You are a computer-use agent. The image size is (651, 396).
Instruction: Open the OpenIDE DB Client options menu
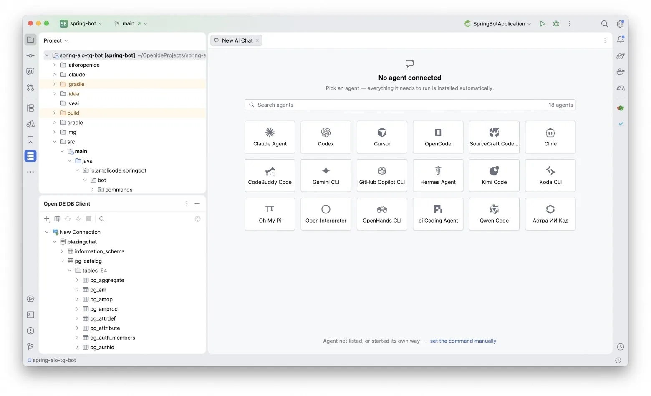tap(187, 204)
